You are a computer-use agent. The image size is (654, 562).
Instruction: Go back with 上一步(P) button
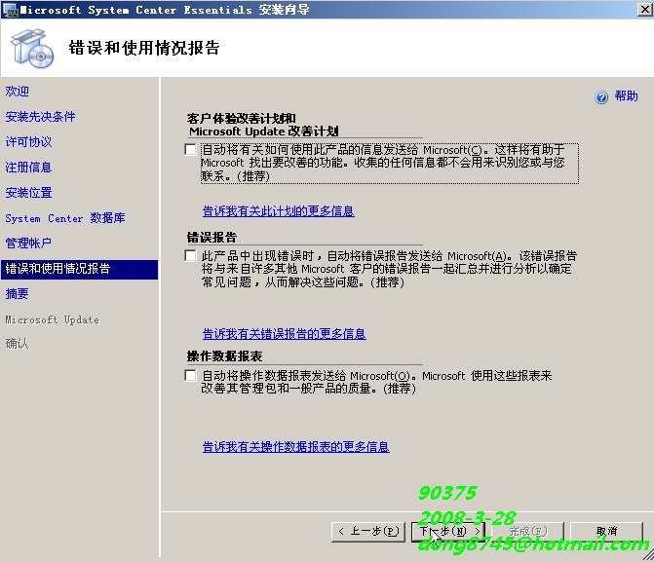368,532
